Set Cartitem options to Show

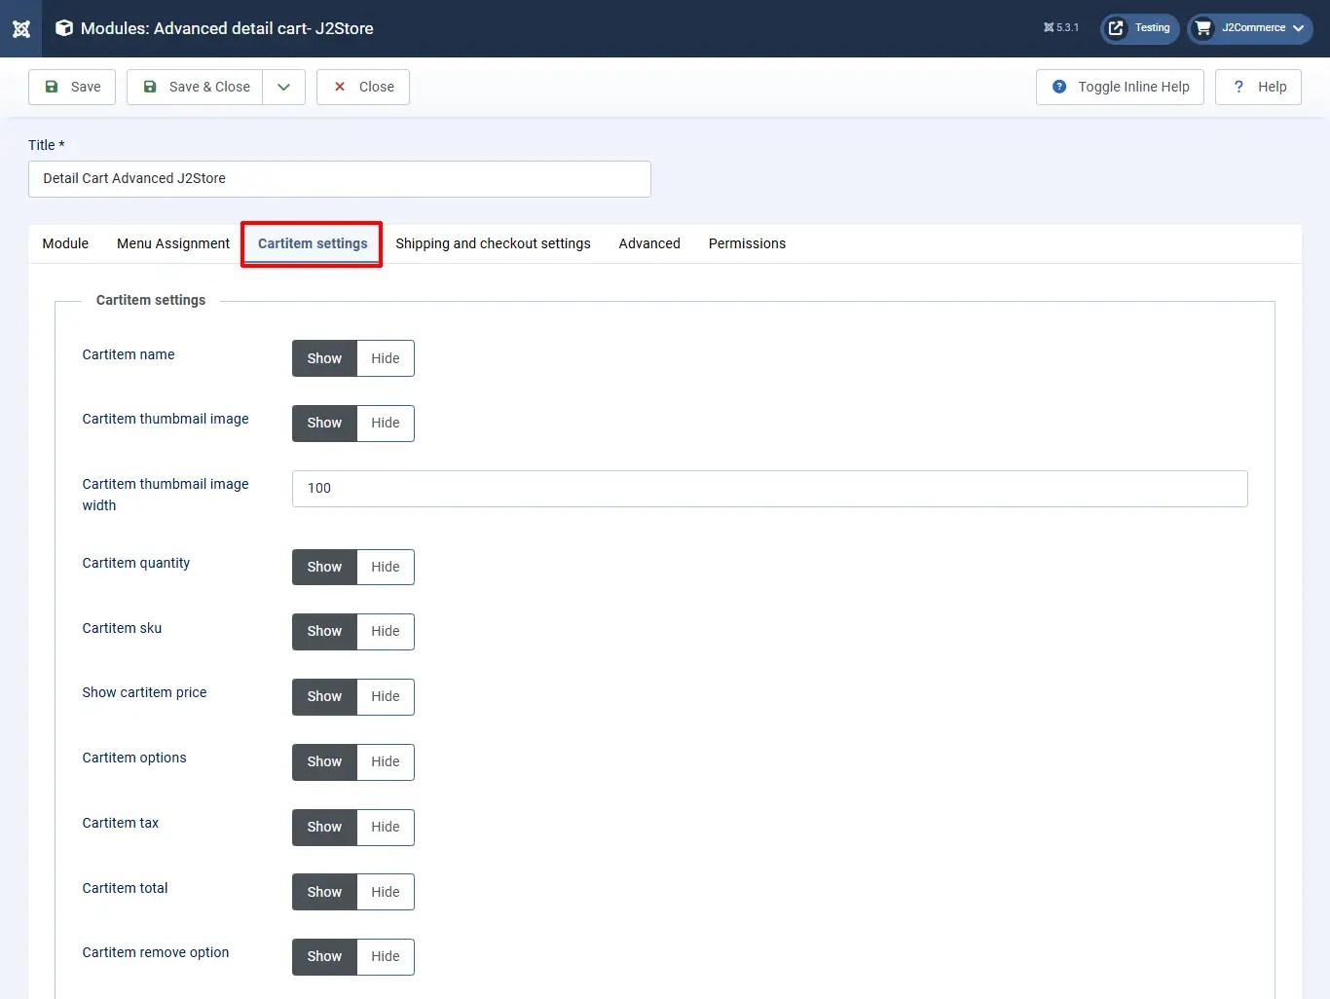pos(324,762)
